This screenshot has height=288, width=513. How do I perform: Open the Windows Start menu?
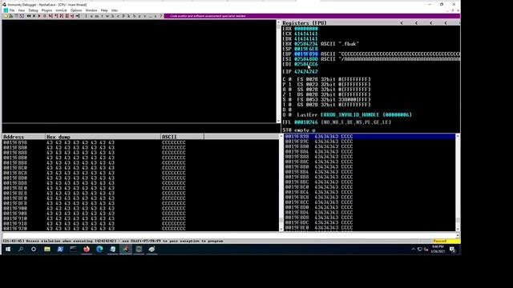(8, 249)
